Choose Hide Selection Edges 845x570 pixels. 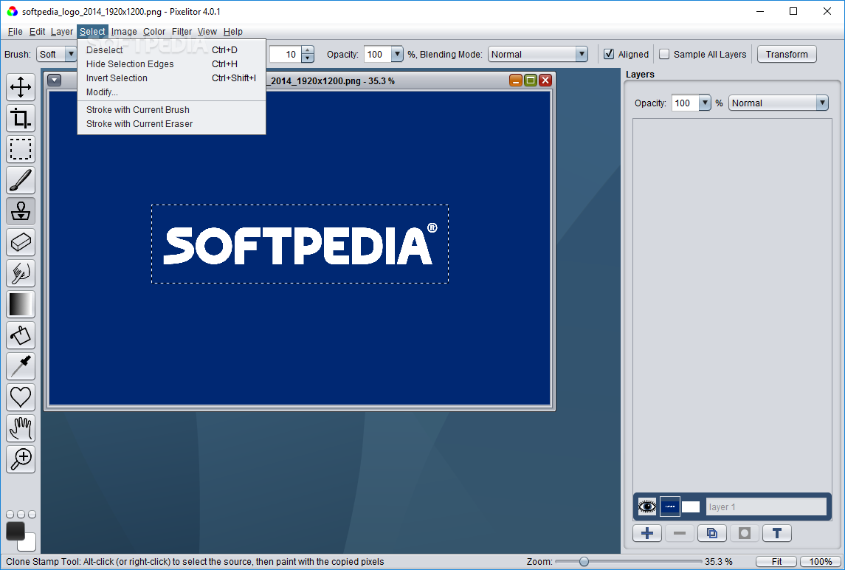point(171,63)
